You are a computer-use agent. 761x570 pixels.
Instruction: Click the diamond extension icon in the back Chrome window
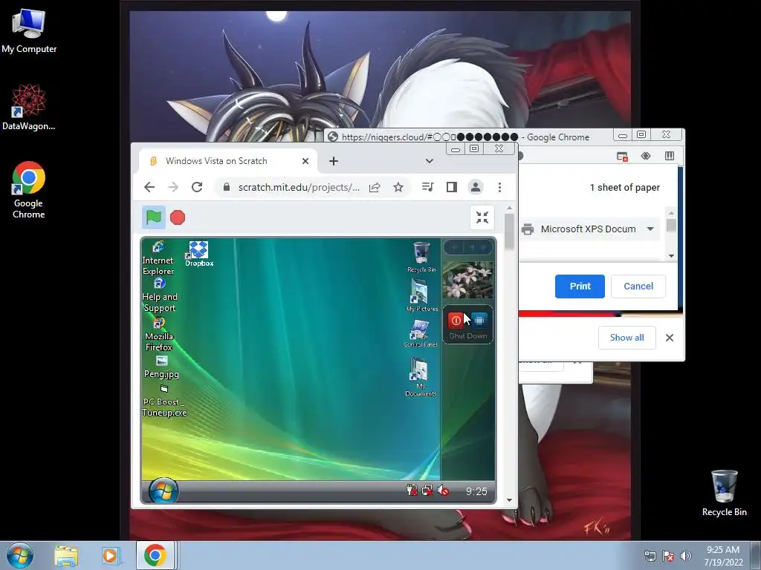[x=646, y=156]
